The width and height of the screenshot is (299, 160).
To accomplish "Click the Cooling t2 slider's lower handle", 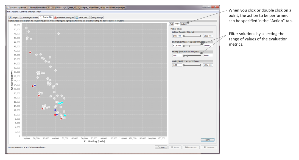I will click(x=184, y=66).
